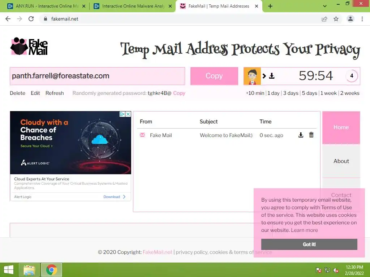
Task: Click the Chrome taskbar icon
Action: [52, 270]
